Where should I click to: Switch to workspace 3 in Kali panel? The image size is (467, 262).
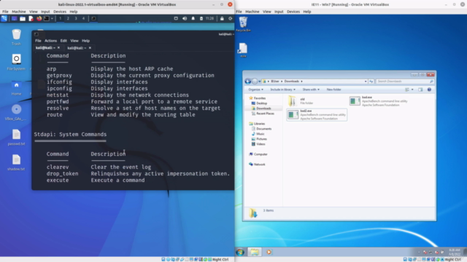pos(76,18)
